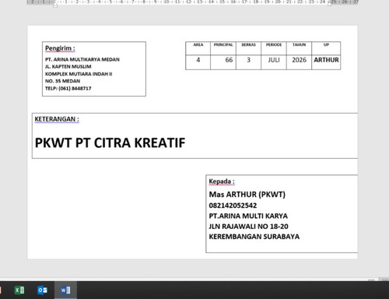This screenshot has height=299, width=389.
Task: Click the 'Mas ARTHUR (PKWT)' line
Action: pos(247,195)
